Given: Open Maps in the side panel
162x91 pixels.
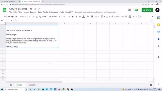Looking at the screenshot, I should (158, 46).
